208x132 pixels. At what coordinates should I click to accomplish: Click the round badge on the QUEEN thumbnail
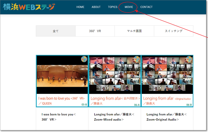pyautogui.click(x=84, y=60)
